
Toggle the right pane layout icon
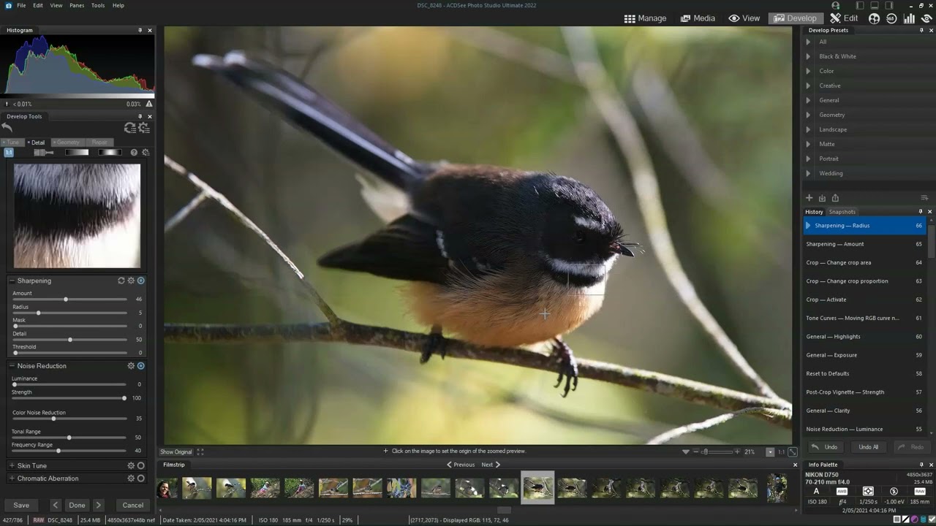coord(889,6)
